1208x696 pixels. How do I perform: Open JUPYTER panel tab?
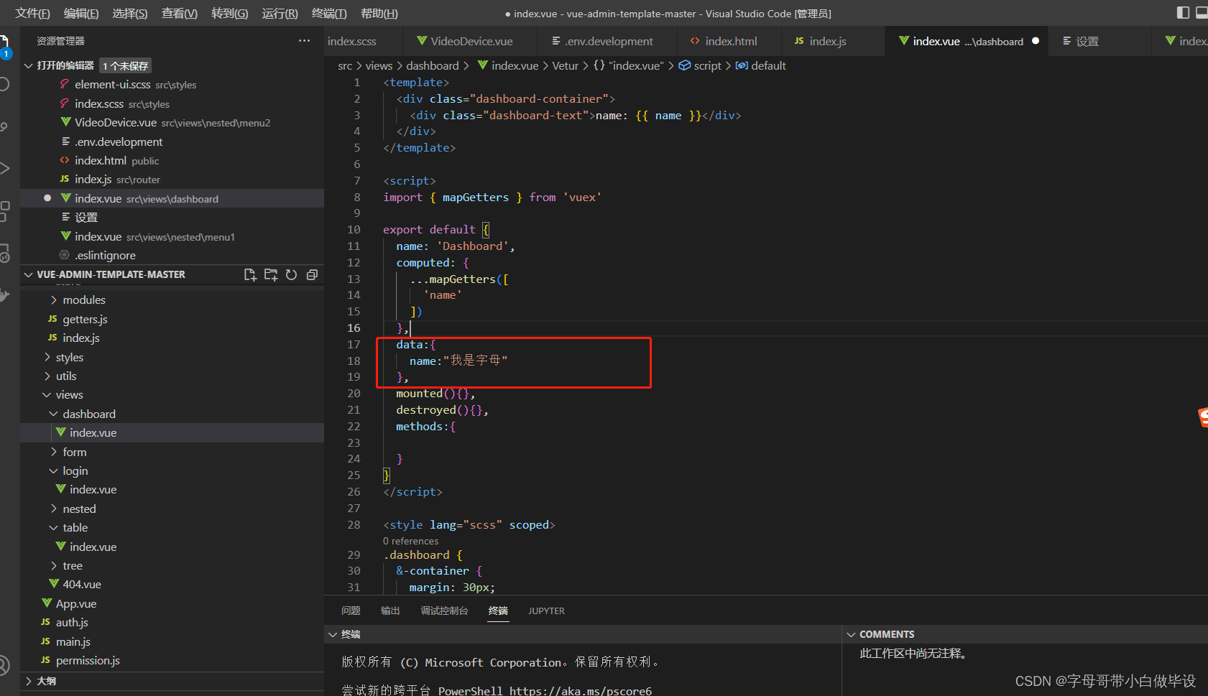pyautogui.click(x=546, y=611)
